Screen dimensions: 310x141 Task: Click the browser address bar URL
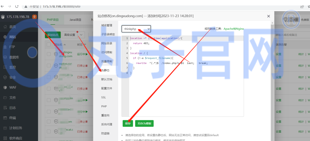pyautogui.click(x=61, y=7)
